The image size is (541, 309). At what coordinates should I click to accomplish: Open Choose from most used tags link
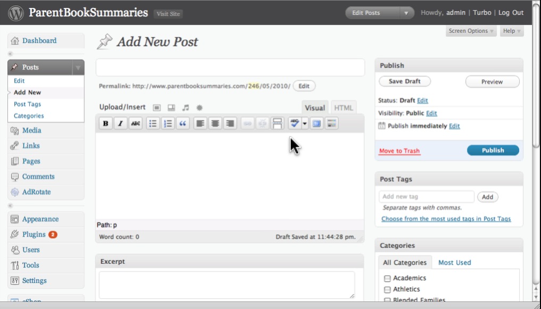click(446, 219)
